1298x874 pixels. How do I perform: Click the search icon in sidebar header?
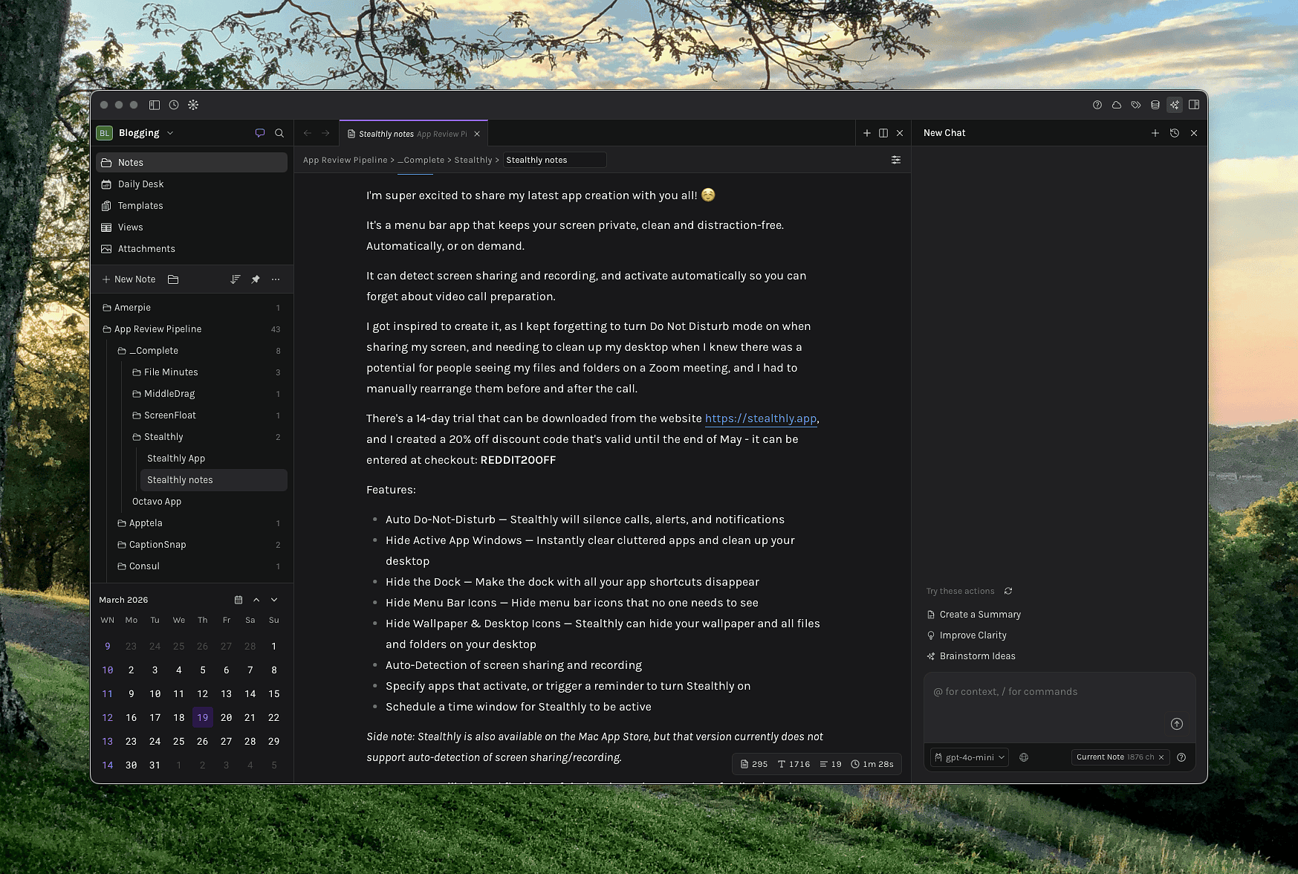(279, 133)
